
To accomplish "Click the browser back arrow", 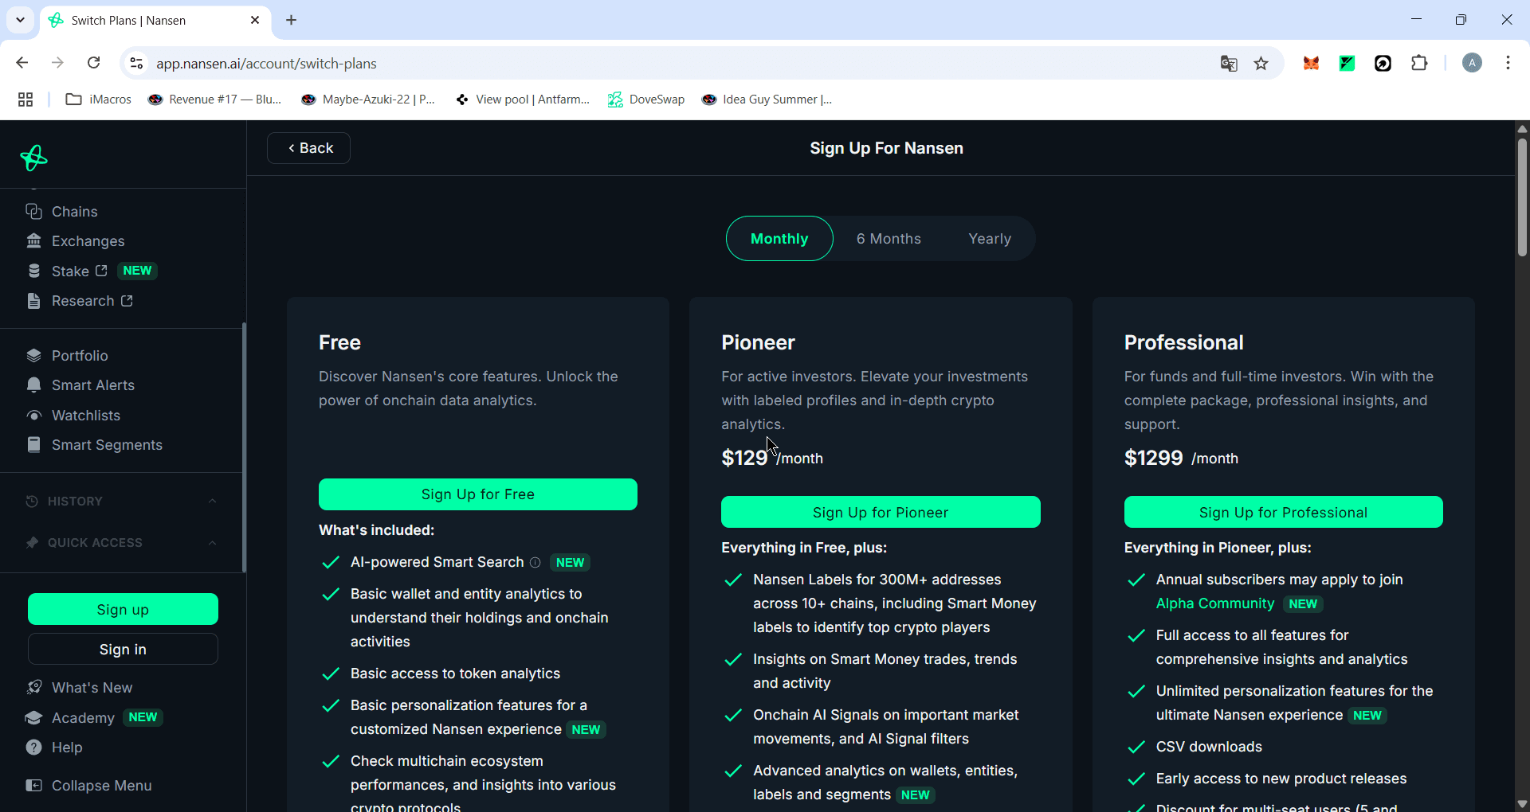I will pyautogui.click(x=22, y=63).
